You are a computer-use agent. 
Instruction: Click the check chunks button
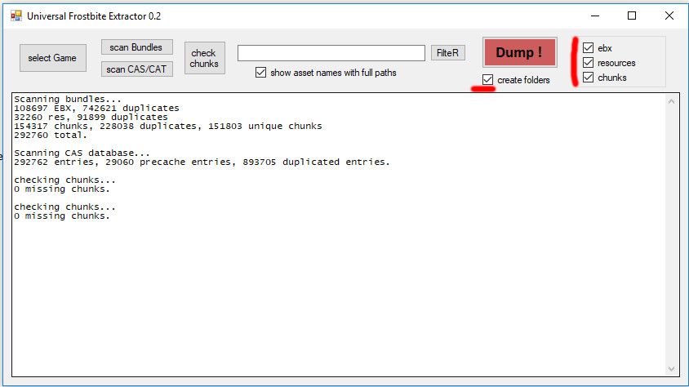point(204,58)
